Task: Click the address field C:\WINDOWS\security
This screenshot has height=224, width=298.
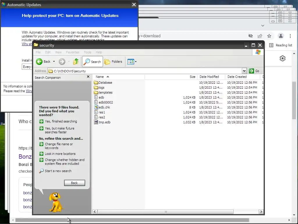Action: pyautogui.click(x=145, y=71)
